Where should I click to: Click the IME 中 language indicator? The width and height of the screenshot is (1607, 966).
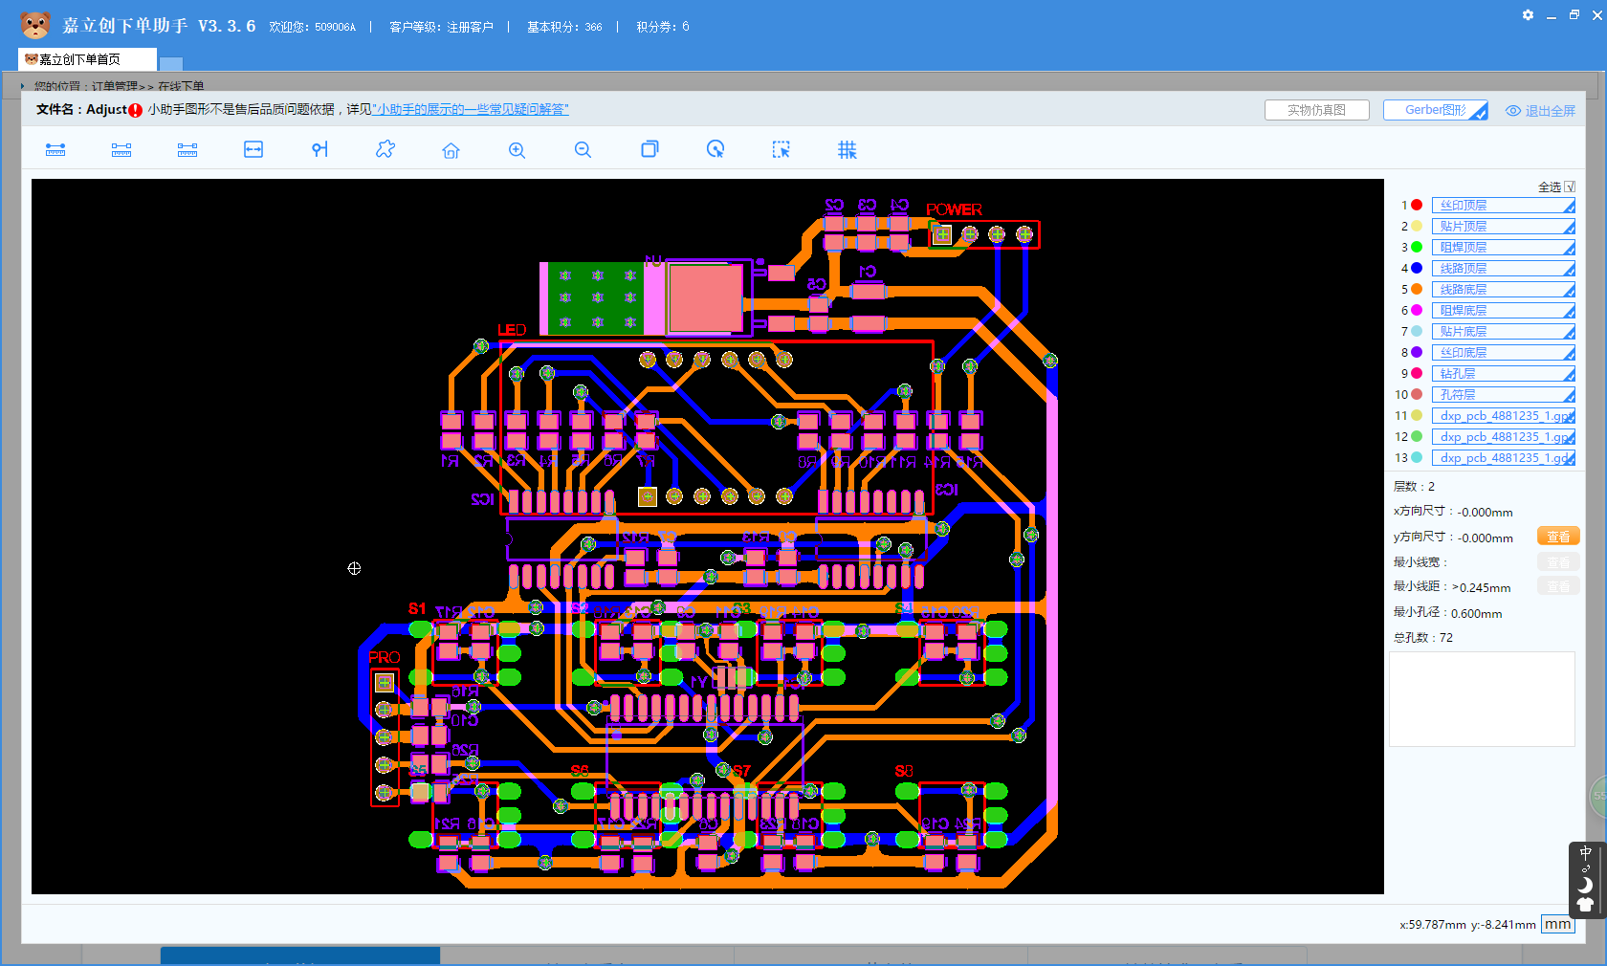[1586, 852]
